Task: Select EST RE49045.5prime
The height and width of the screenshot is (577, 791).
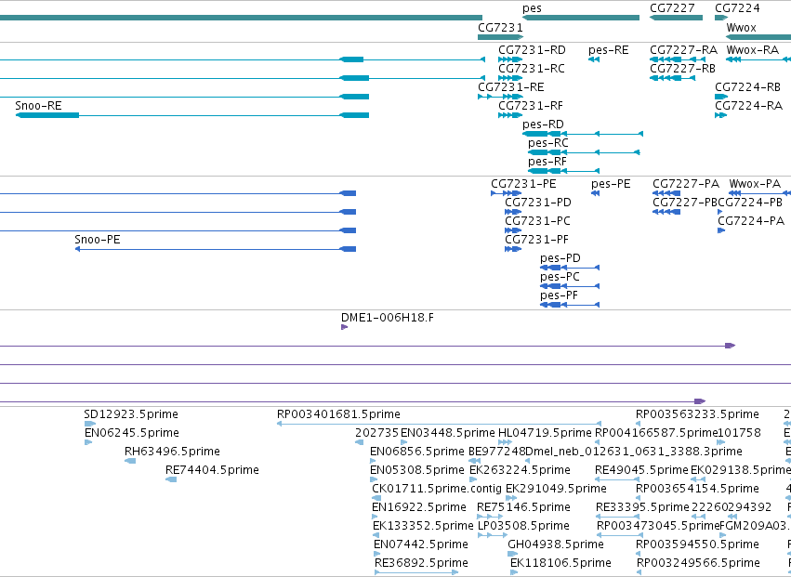Action: (x=617, y=479)
